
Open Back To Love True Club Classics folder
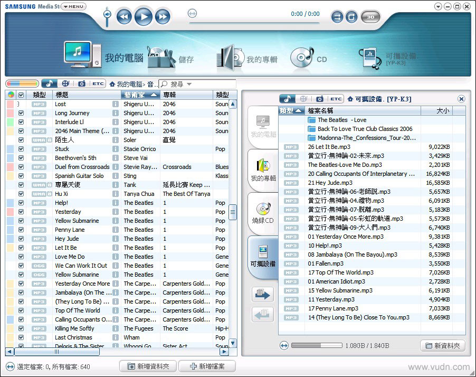360,129
